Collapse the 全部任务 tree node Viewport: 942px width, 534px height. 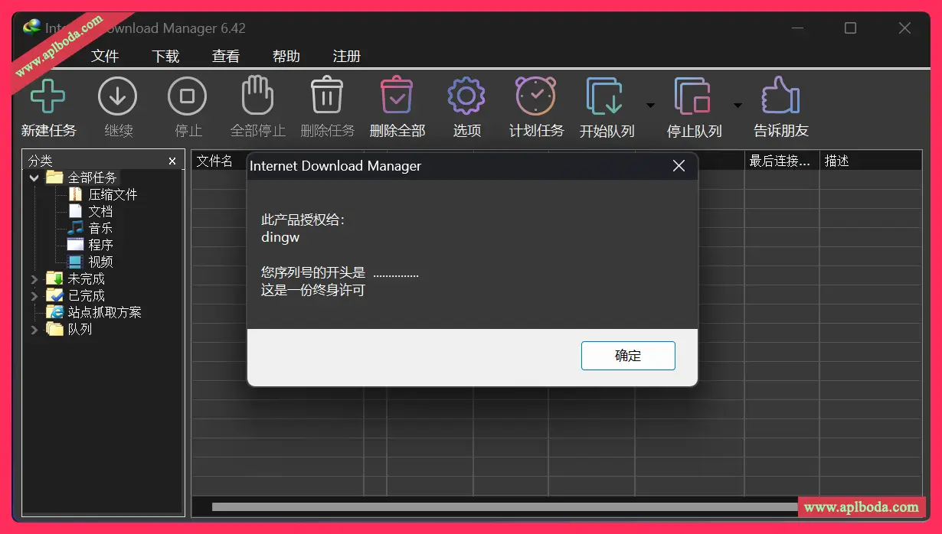tap(34, 178)
